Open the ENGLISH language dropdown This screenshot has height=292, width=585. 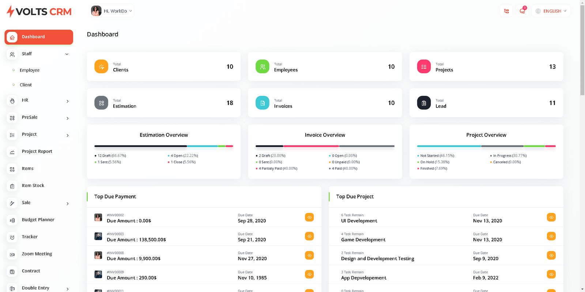click(x=551, y=11)
